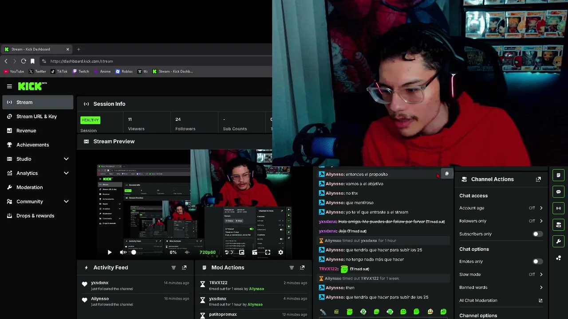This screenshot has height=319, width=568.
Task: Open Twitch bookmark
Action: 81,71
